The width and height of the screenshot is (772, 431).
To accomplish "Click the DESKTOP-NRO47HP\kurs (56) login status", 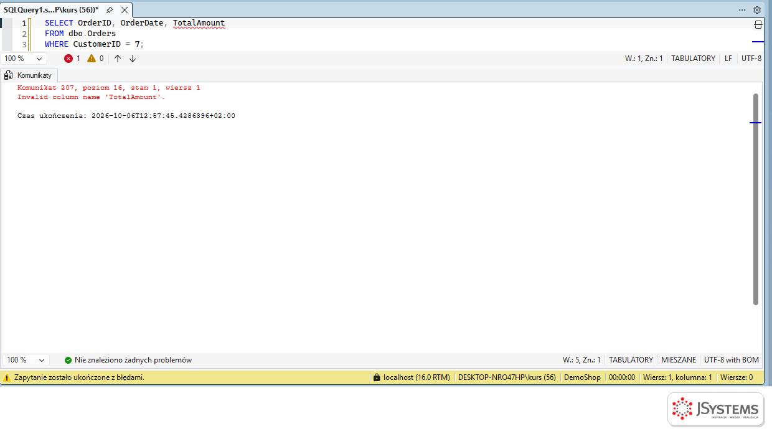I will point(507,377).
